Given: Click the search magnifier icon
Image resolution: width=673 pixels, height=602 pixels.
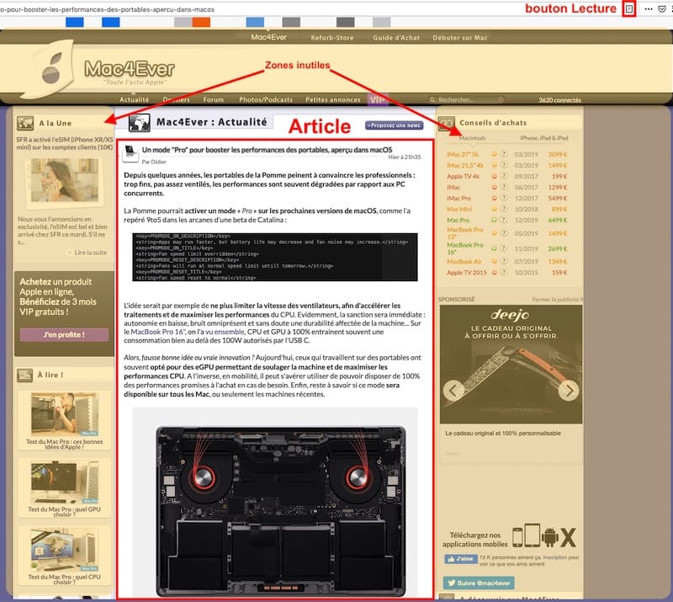Looking at the screenshot, I should pyautogui.click(x=432, y=99).
